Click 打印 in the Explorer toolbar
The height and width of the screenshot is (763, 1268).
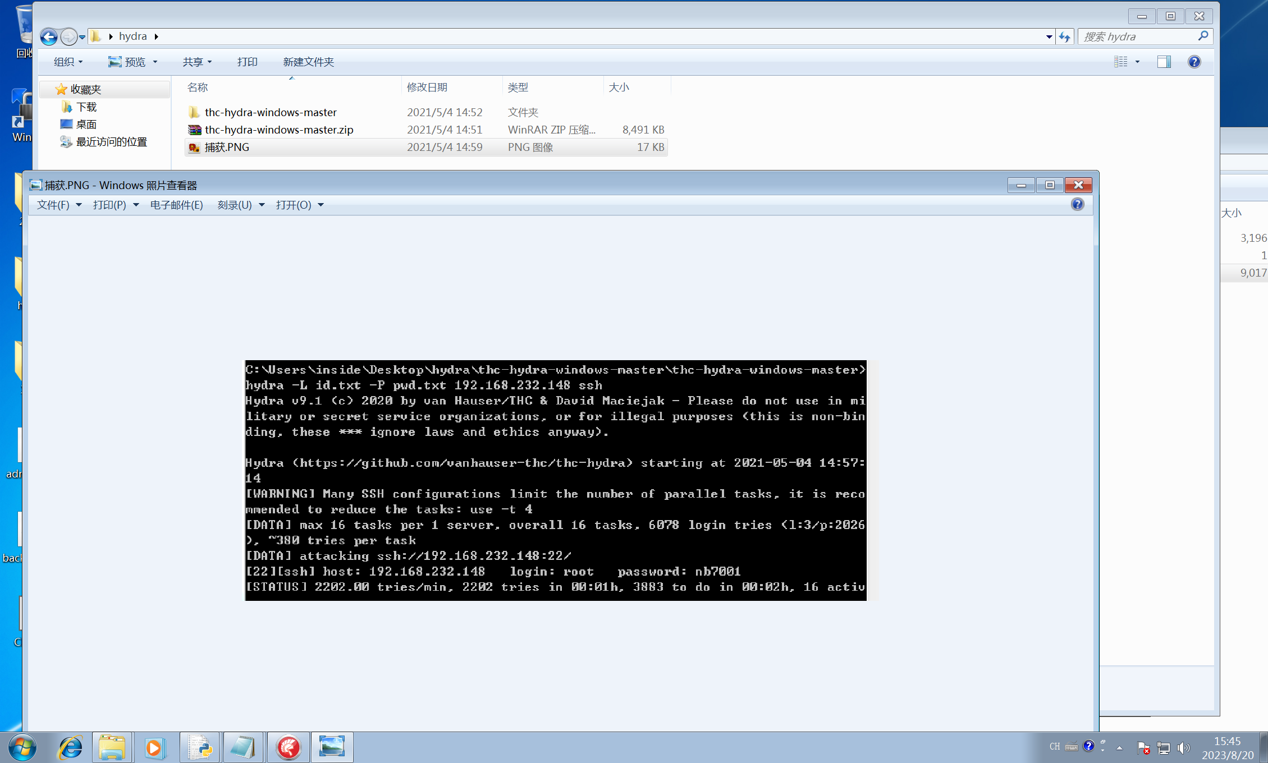pyautogui.click(x=247, y=62)
